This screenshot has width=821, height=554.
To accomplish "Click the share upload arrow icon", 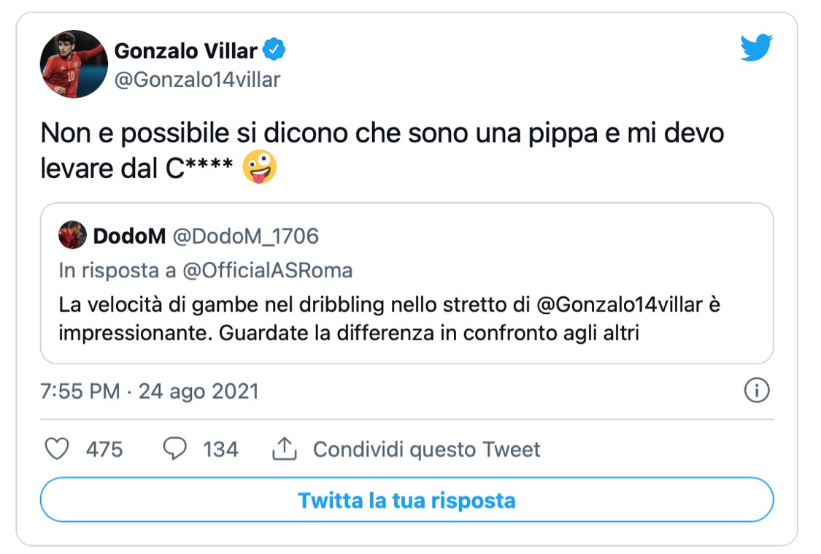I will [x=285, y=449].
